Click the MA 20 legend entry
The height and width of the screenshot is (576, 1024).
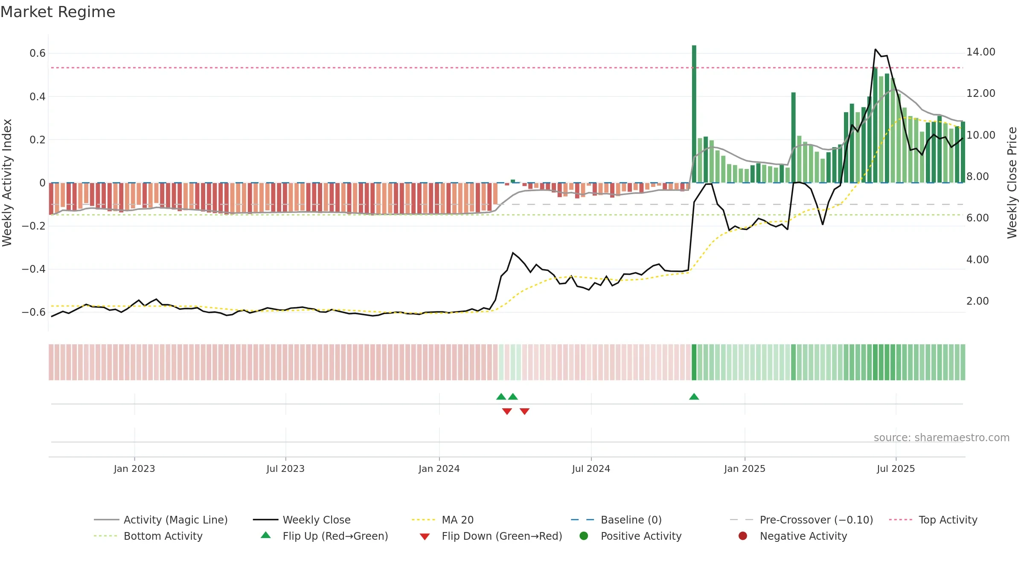click(x=442, y=520)
